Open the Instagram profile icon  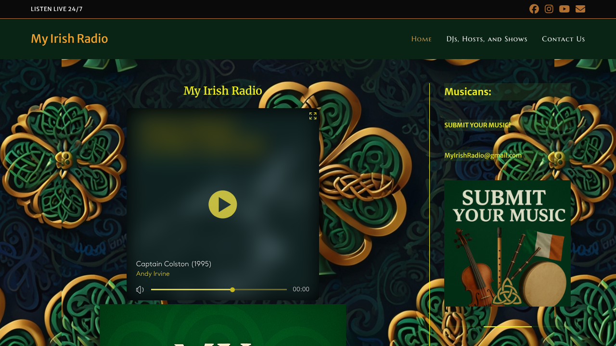(549, 9)
